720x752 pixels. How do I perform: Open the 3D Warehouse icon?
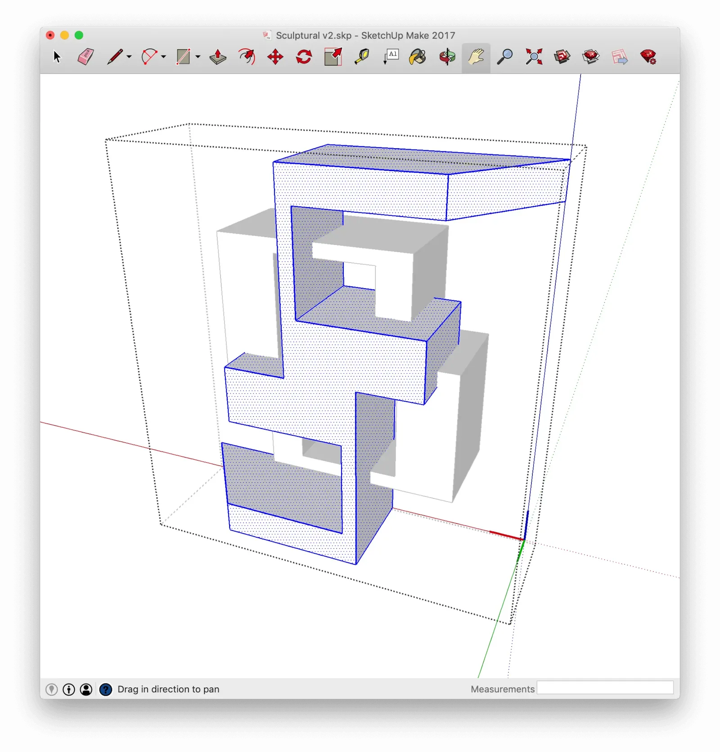pyautogui.click(x=562, y=57)
